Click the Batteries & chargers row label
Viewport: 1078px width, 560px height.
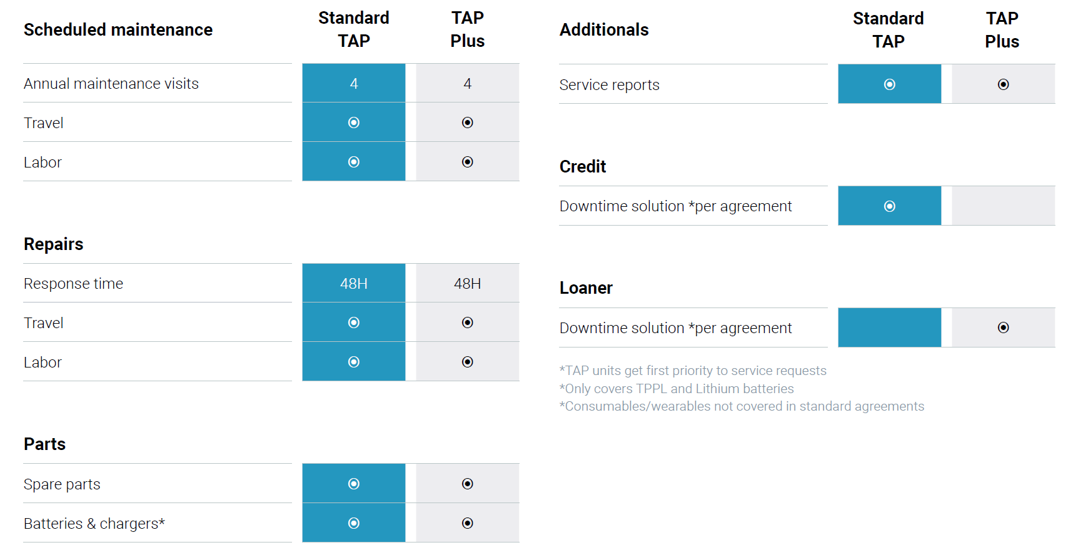pyautogui.click(x=94, y=524)
